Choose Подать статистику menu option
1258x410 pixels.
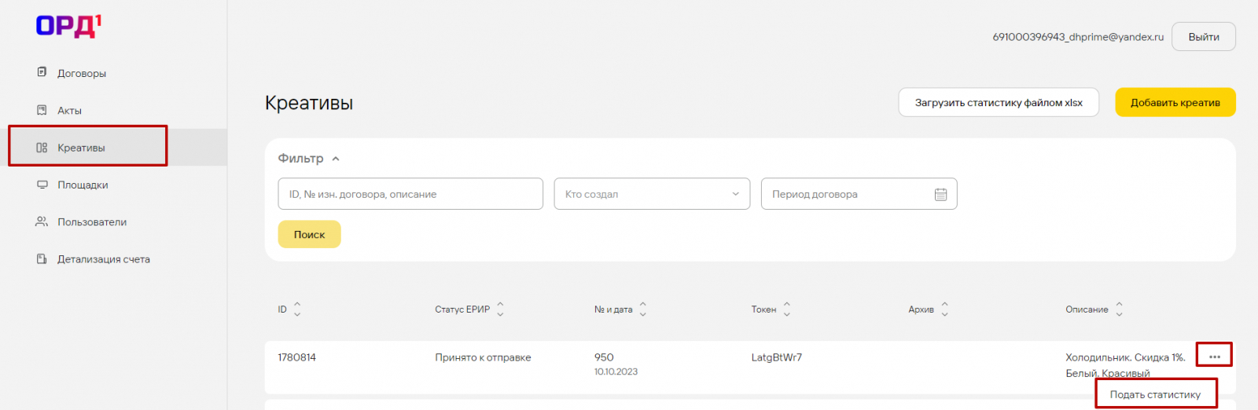[1155, 394]
